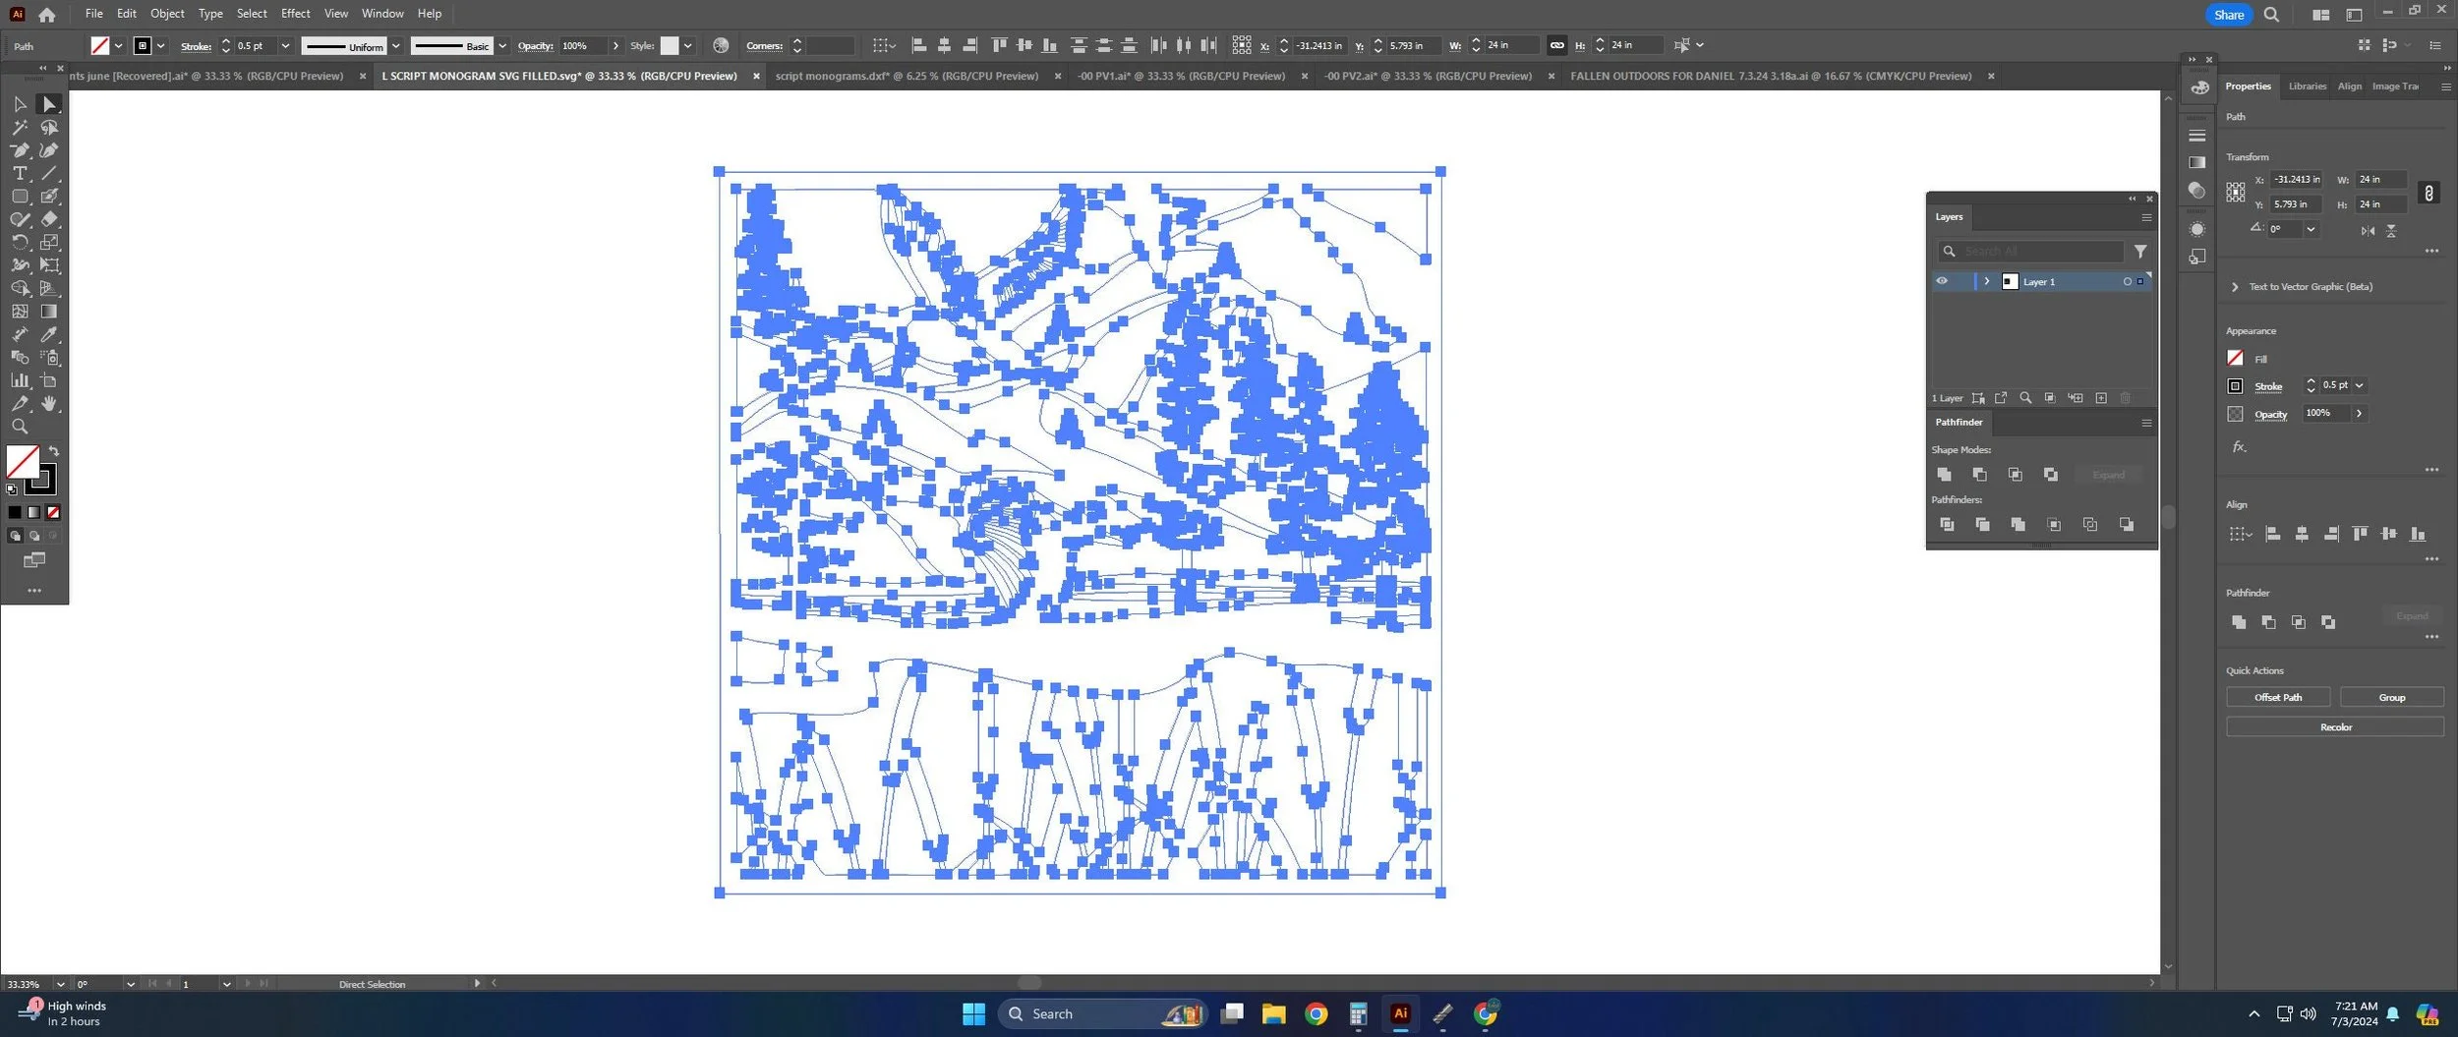
Task: Open the Basic brush definition dropdown
Action: click(501, 46)
